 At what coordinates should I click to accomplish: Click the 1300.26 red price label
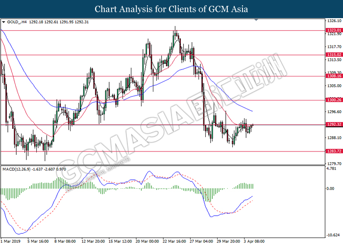tap(334, 100)
